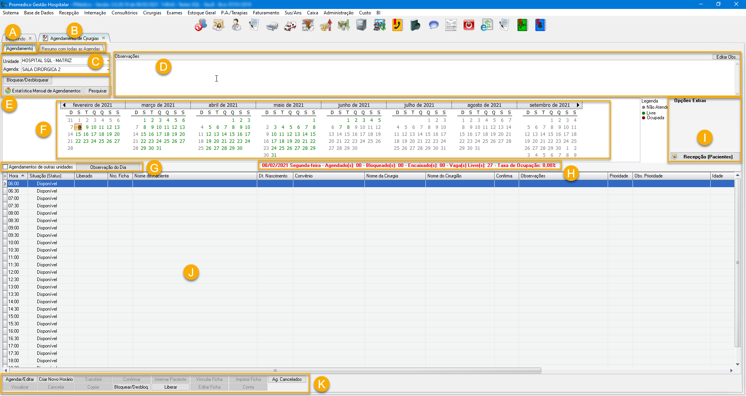Open the green heartbeat monitor icon
This screenshot has width=746, height=396.
click(522, 25)
